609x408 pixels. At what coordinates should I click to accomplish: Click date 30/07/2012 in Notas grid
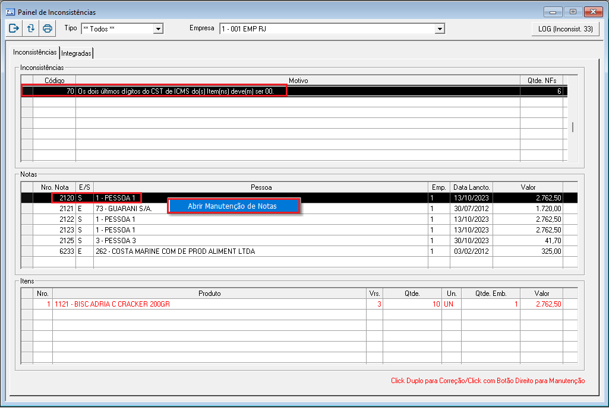click(471, 209)
